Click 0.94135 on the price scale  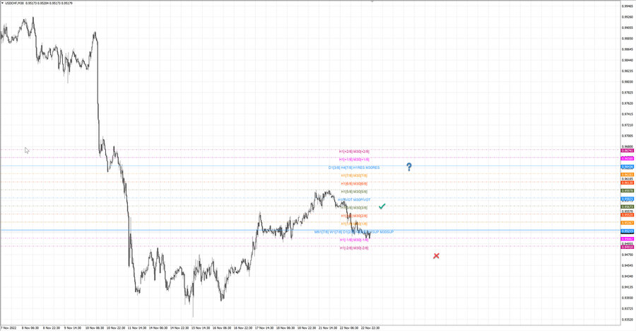628,286
